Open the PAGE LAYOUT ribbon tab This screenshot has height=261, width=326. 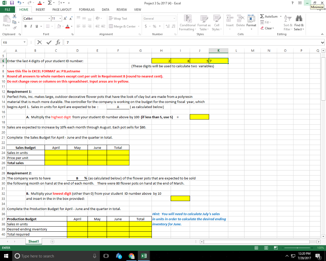[62, 10]
